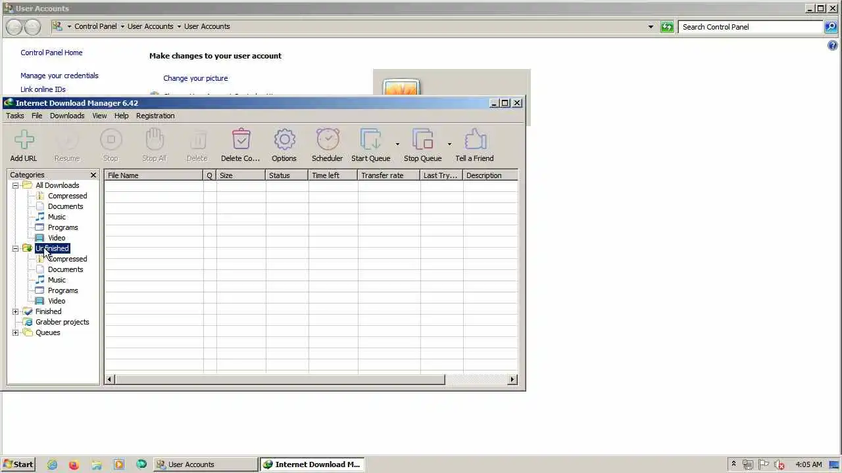The image size is (842, 473).
Task: Click the Last Try column header
Action: [441, 175]
